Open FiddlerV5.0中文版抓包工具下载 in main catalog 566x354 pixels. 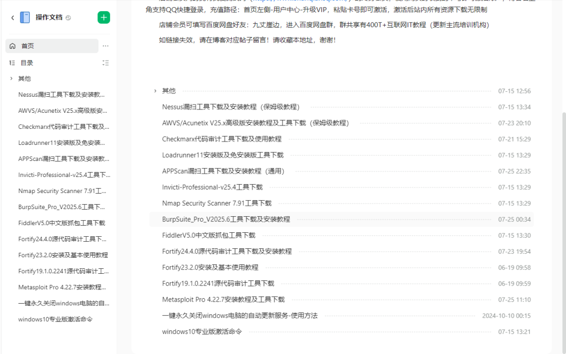[x=208, y=235]
